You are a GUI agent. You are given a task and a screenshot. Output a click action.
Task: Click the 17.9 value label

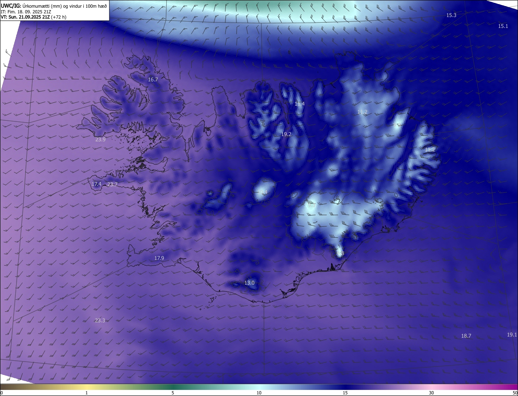coord(159,258)
